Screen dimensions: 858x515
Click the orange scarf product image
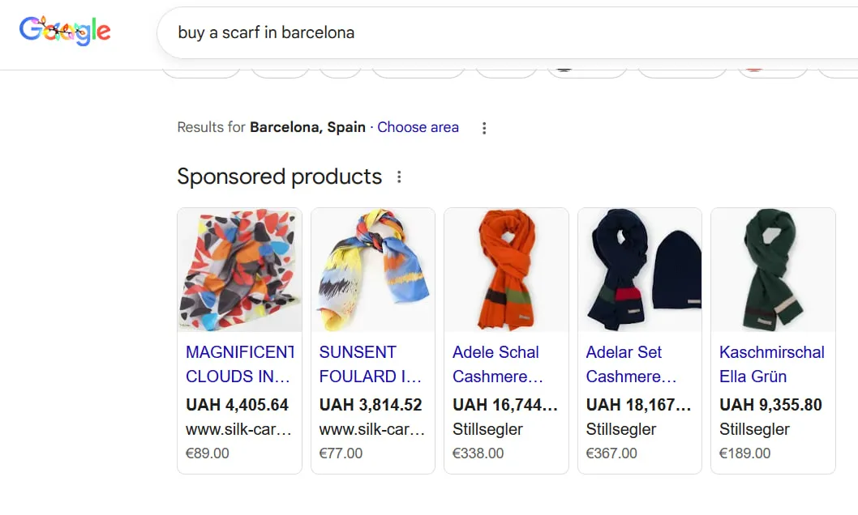(x=505, y=270)
